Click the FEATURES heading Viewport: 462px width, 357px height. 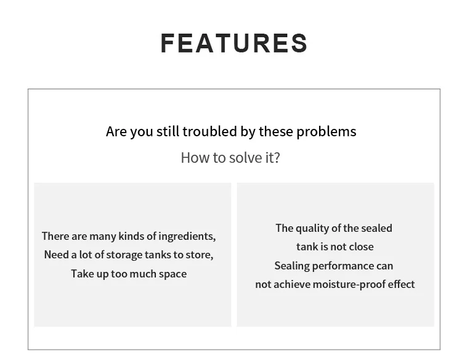233,44
